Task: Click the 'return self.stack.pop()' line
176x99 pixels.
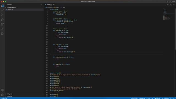Action: point(67,52)
